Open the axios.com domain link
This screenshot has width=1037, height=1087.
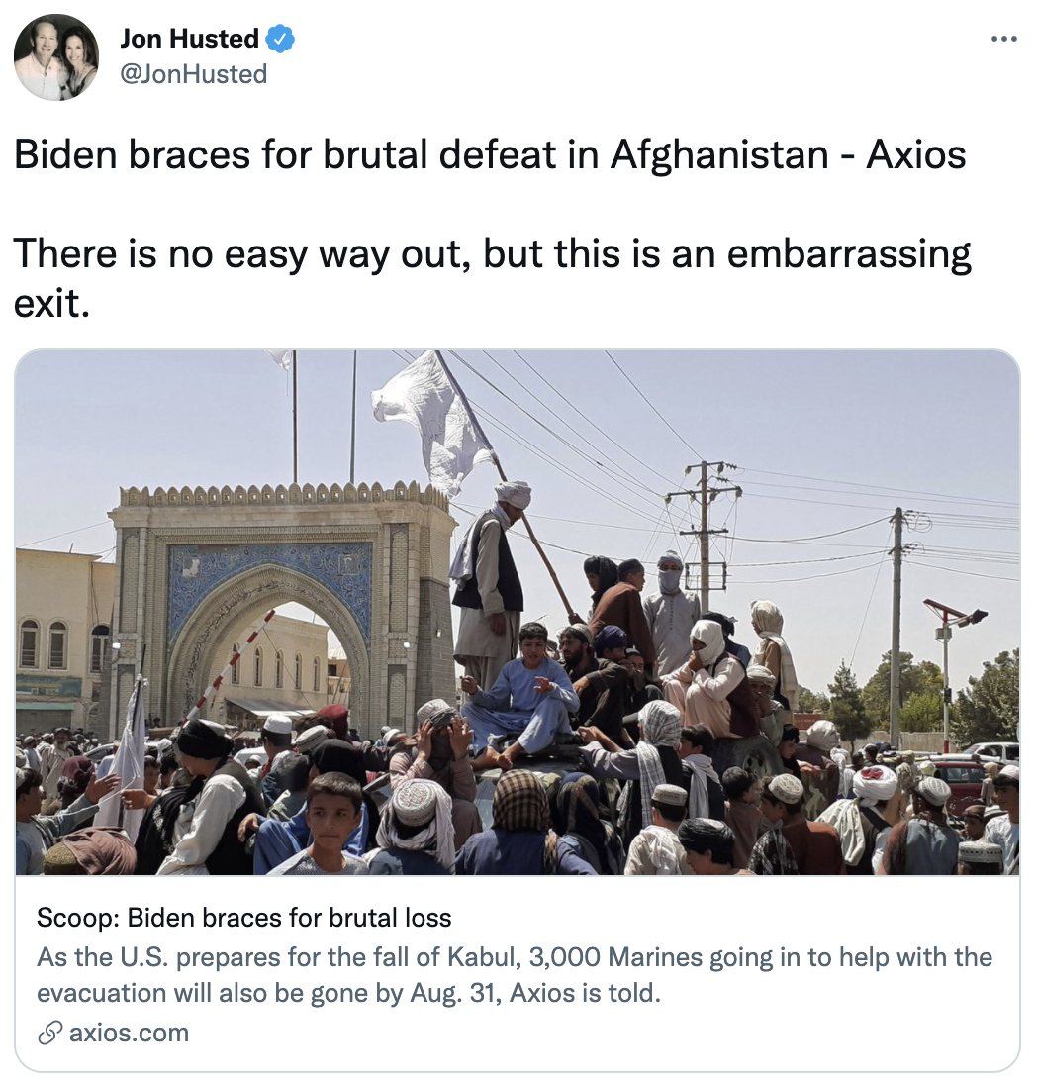coord(129,1033)
